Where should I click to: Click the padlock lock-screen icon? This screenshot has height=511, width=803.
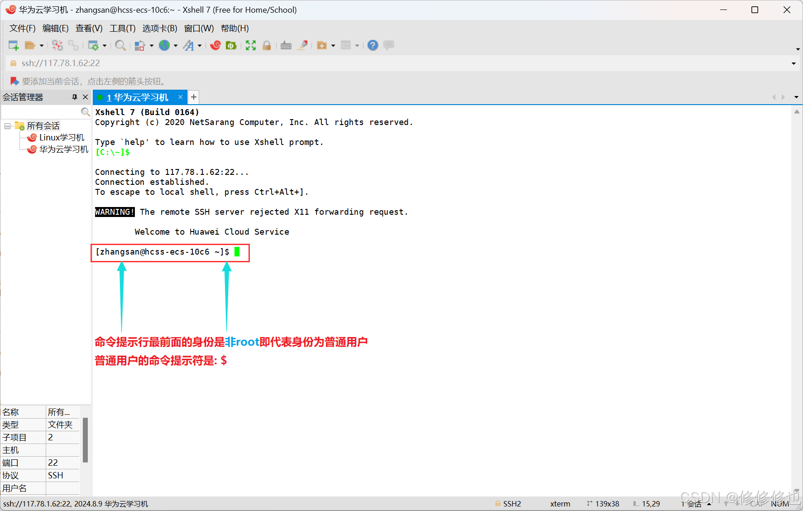point(267,45)
